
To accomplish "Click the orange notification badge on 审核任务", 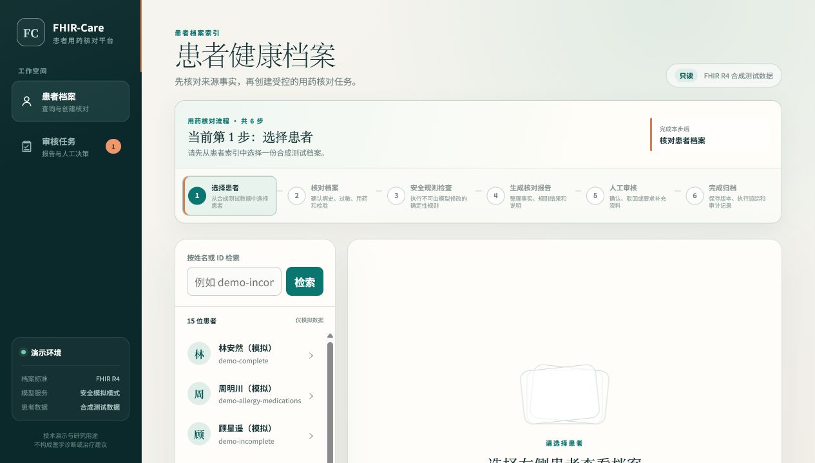I will click(113, 147).
